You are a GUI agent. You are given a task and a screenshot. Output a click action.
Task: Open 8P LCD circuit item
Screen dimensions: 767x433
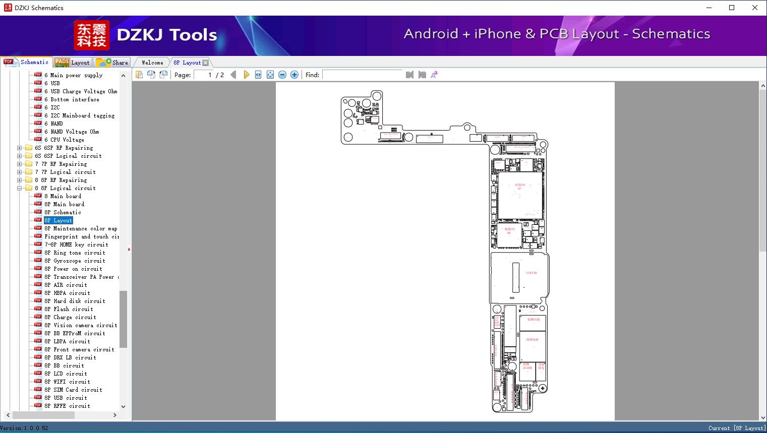tap(66, 374)
